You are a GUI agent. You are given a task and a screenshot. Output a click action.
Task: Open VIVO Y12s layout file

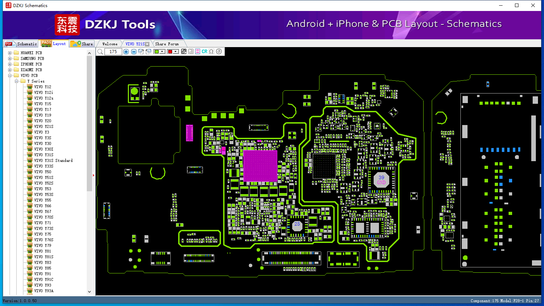pyautogui.click(x=44, y=98)
